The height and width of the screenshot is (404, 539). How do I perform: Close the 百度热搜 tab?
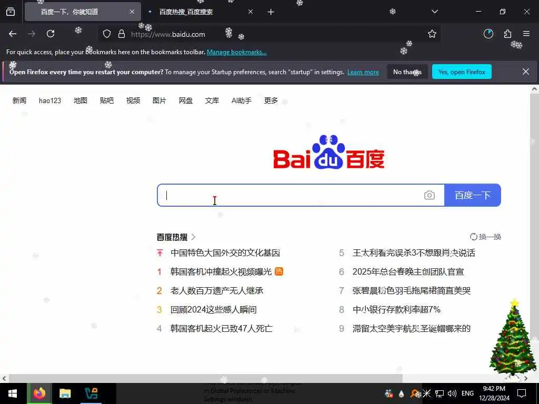point(251,12)
